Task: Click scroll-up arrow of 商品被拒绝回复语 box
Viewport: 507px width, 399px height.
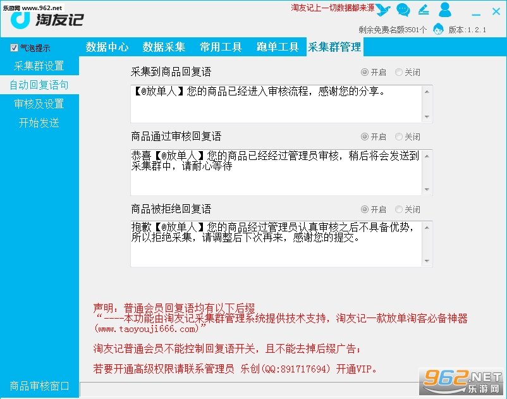Action: 427,228
